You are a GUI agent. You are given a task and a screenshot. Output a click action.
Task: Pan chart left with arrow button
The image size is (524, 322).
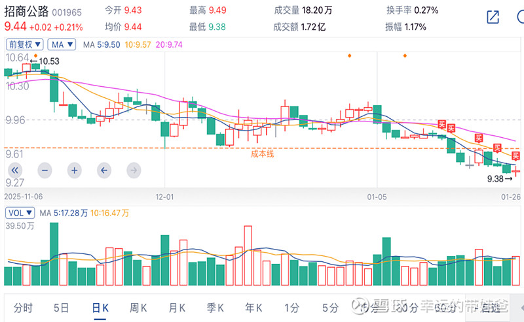tap(103, 170)
